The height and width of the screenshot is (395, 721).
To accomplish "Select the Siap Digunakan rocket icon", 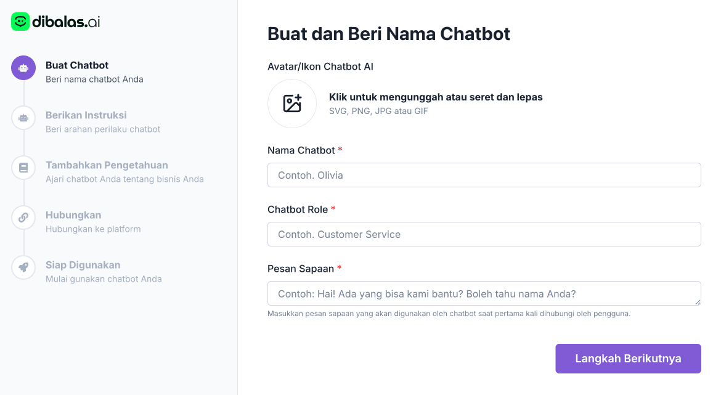I will (x=23, y=267).
